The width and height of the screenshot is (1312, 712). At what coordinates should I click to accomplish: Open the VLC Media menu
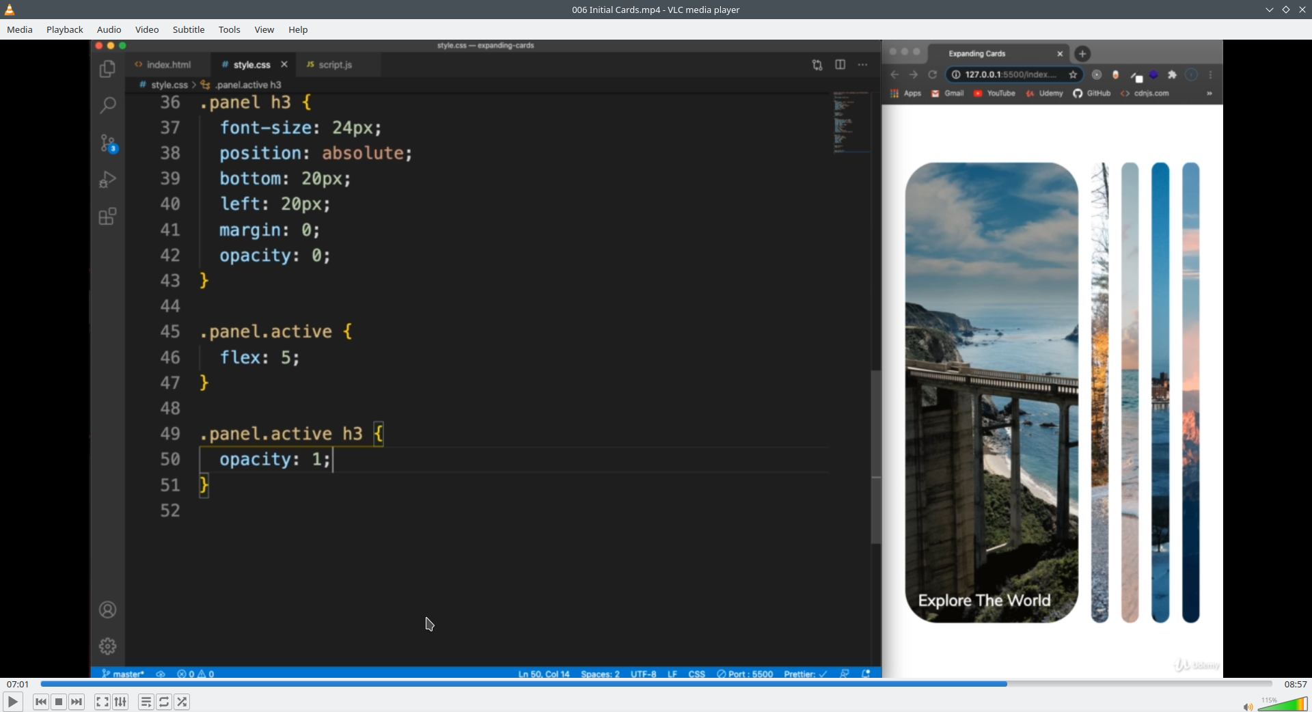click(x=20, y=29)
